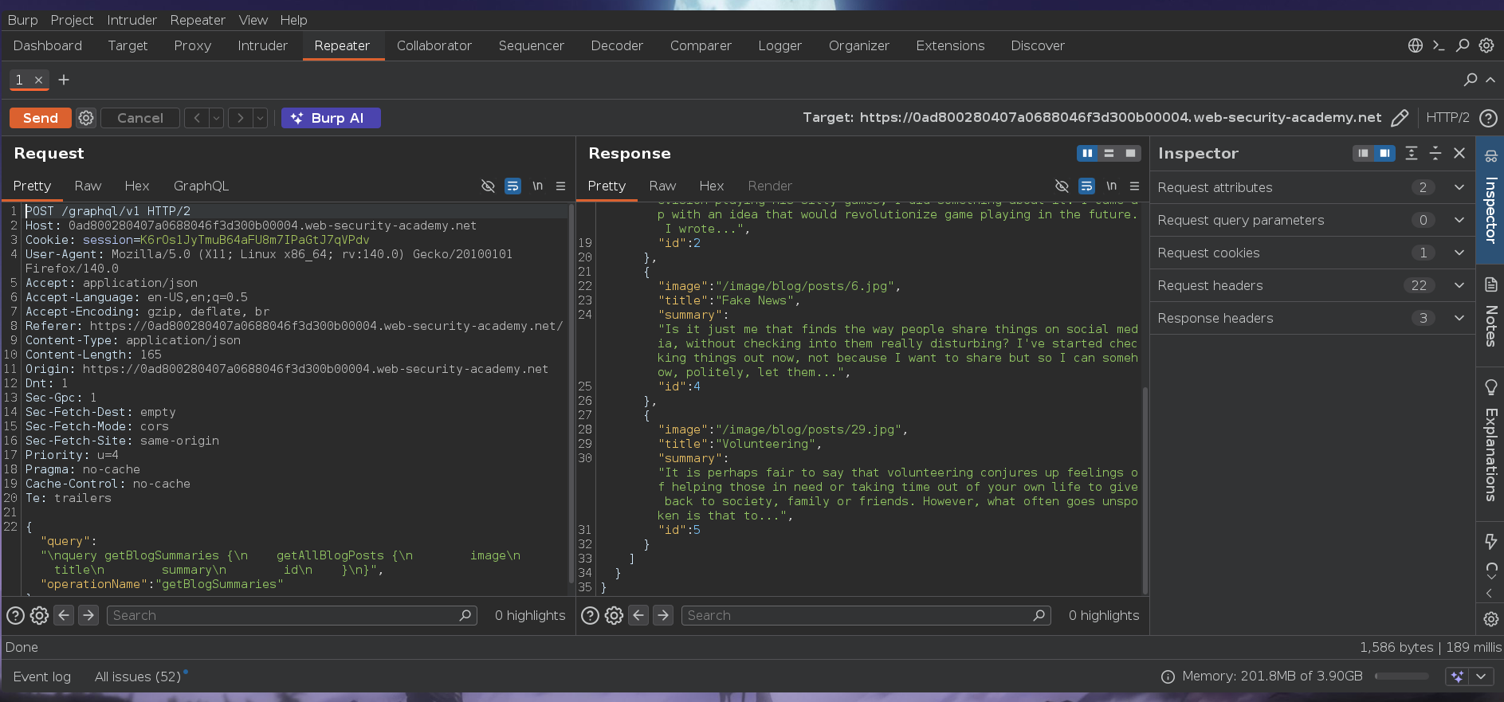Open Explanations sidebar tab
This screenshot has width=1504, height=702.
click(1490, 442)
